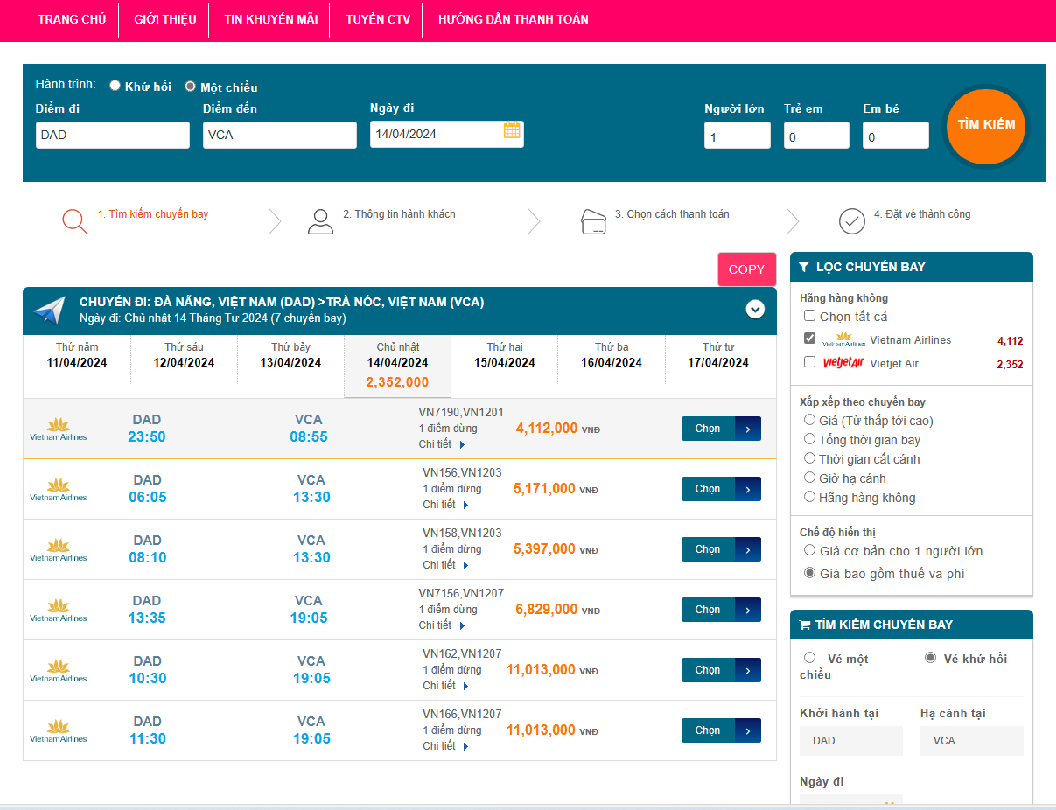Screen dimensions: 1056x810
Task: Click the paper airplane icon in flight header
Action: (x=50, y=310)
